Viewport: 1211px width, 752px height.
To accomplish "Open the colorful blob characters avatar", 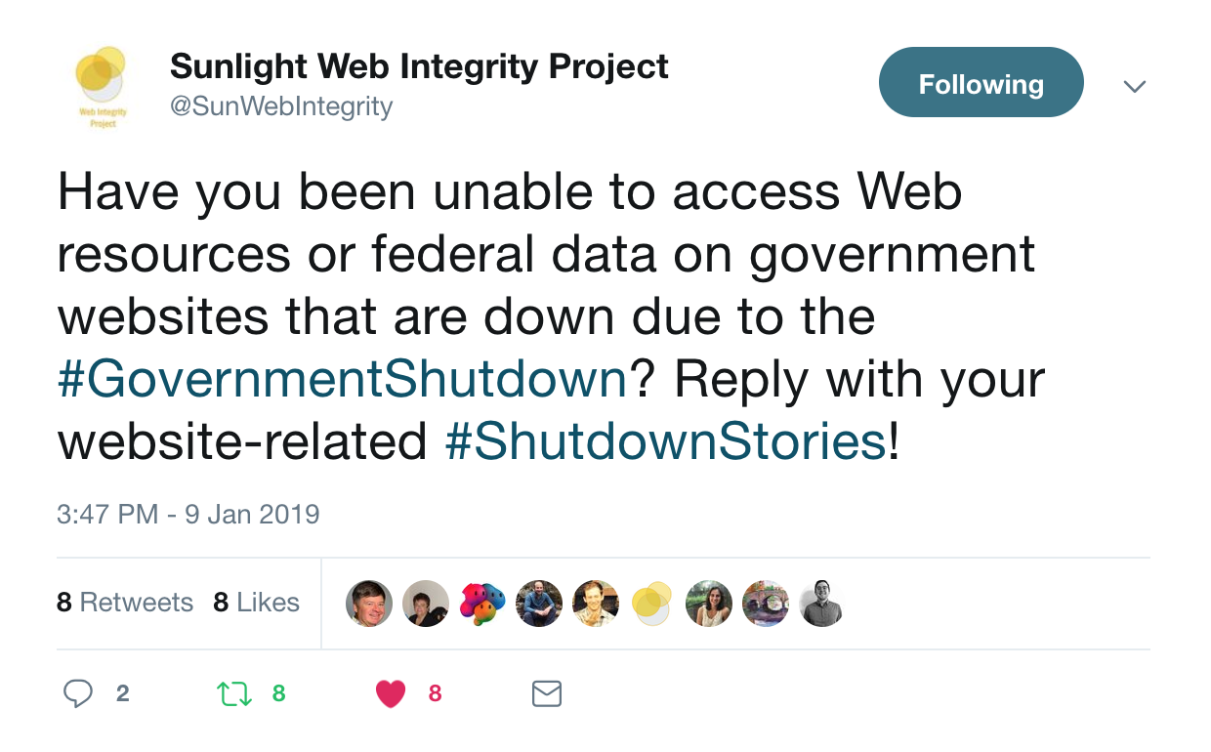I will [x=482, y=604].
